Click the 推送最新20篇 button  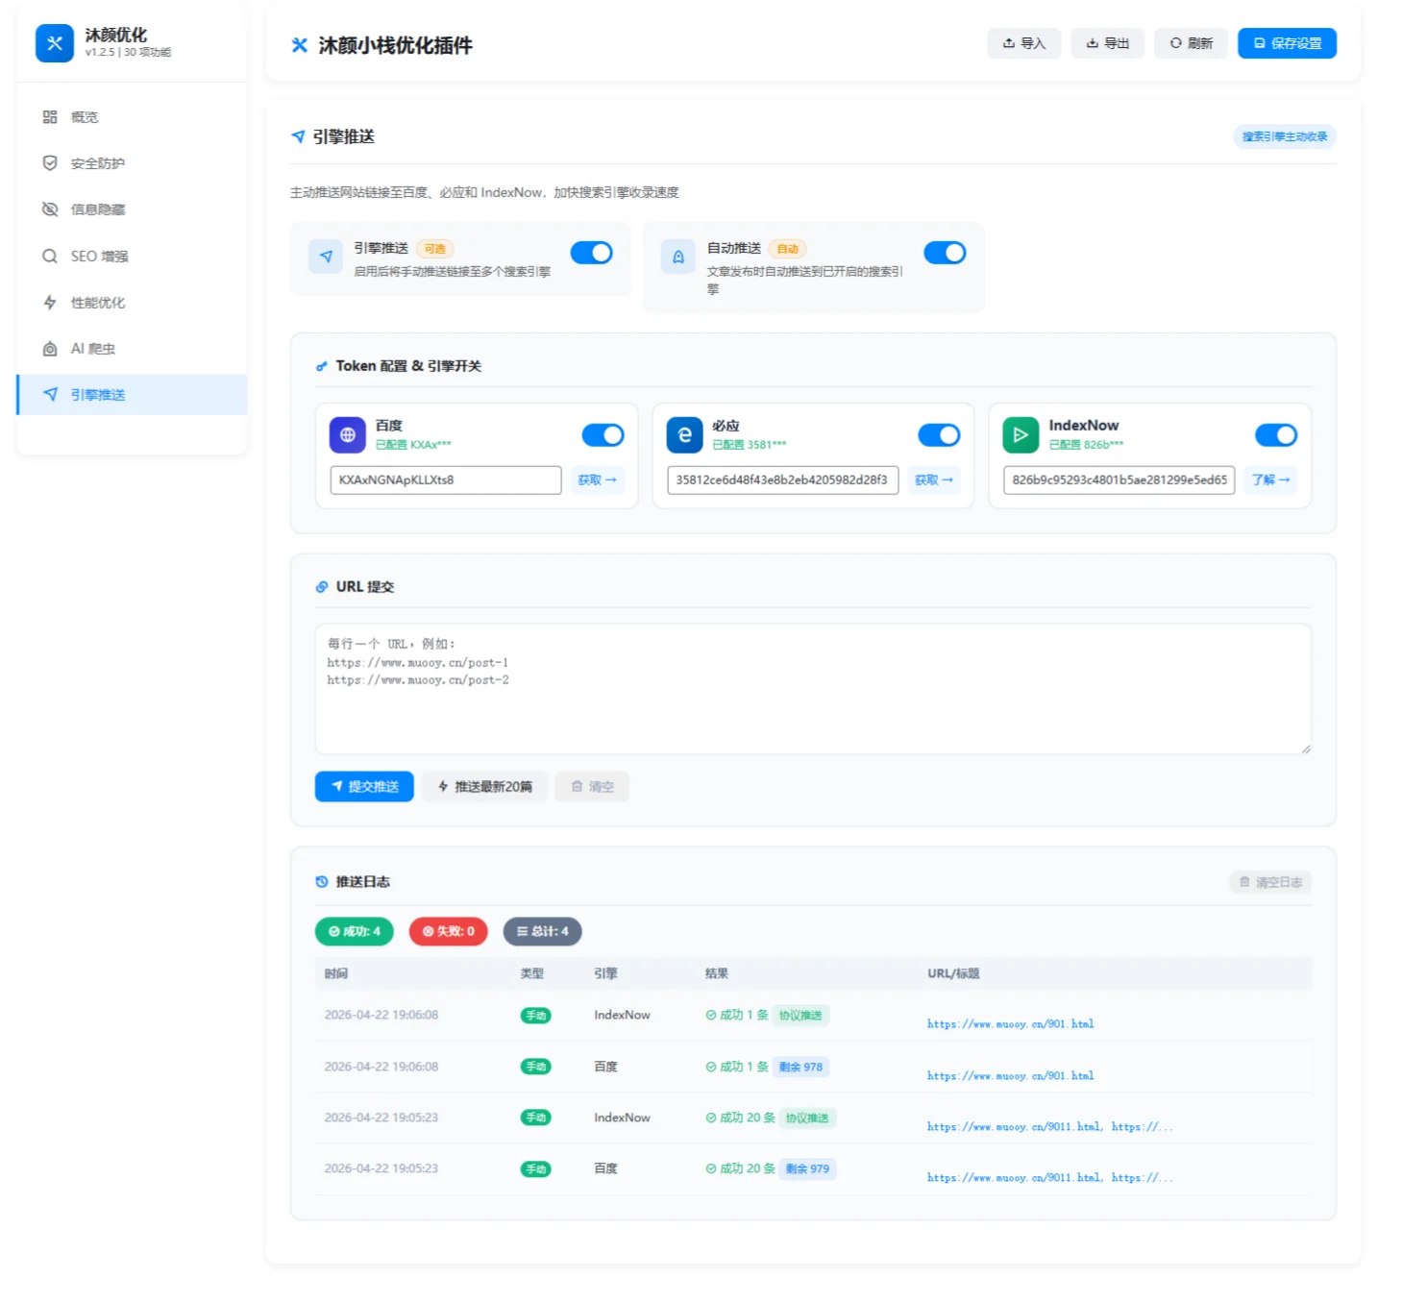484,787
